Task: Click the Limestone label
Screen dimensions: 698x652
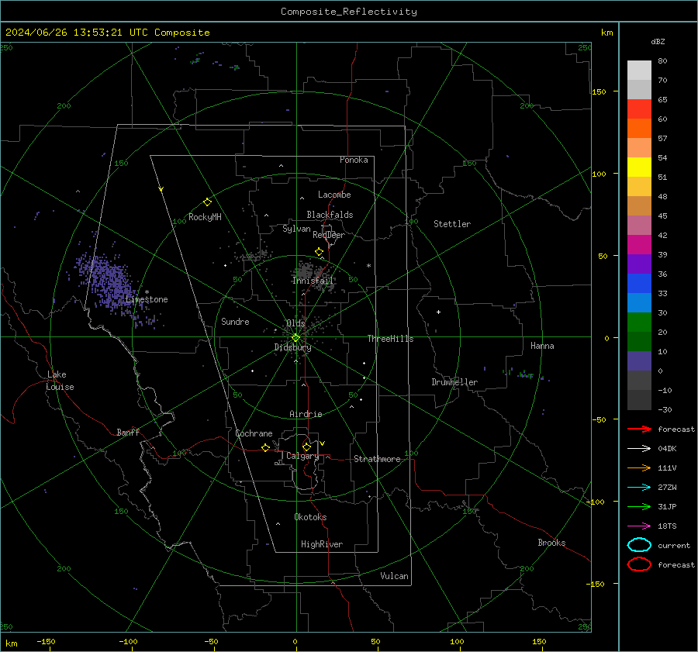Action: [x=147, y=299]
